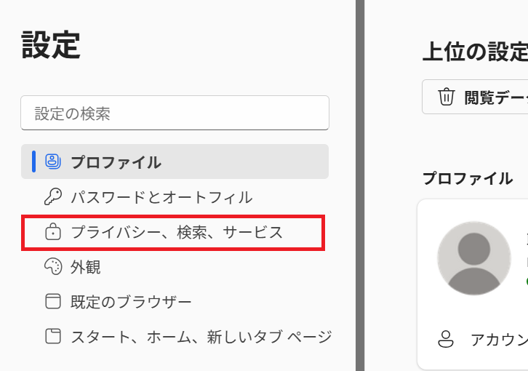Click the browser window icon beside 既定のブラウザー
The width and height of the screenshot is (528, 371).
click(53, 302)
